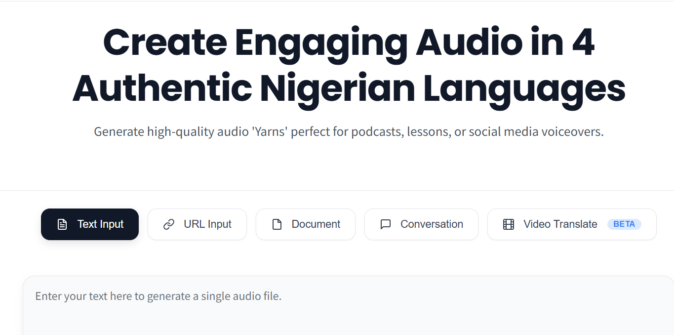Viewport: 674px width, 335px height.
Task: Click the speech bubble icon beside Conversation
Action: point(386,224)
